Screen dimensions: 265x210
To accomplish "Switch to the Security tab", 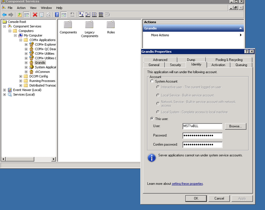I will click(175, 65).
